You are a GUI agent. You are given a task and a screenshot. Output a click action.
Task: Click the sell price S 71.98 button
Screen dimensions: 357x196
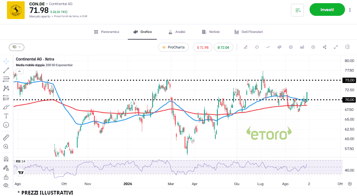[203, 47]
